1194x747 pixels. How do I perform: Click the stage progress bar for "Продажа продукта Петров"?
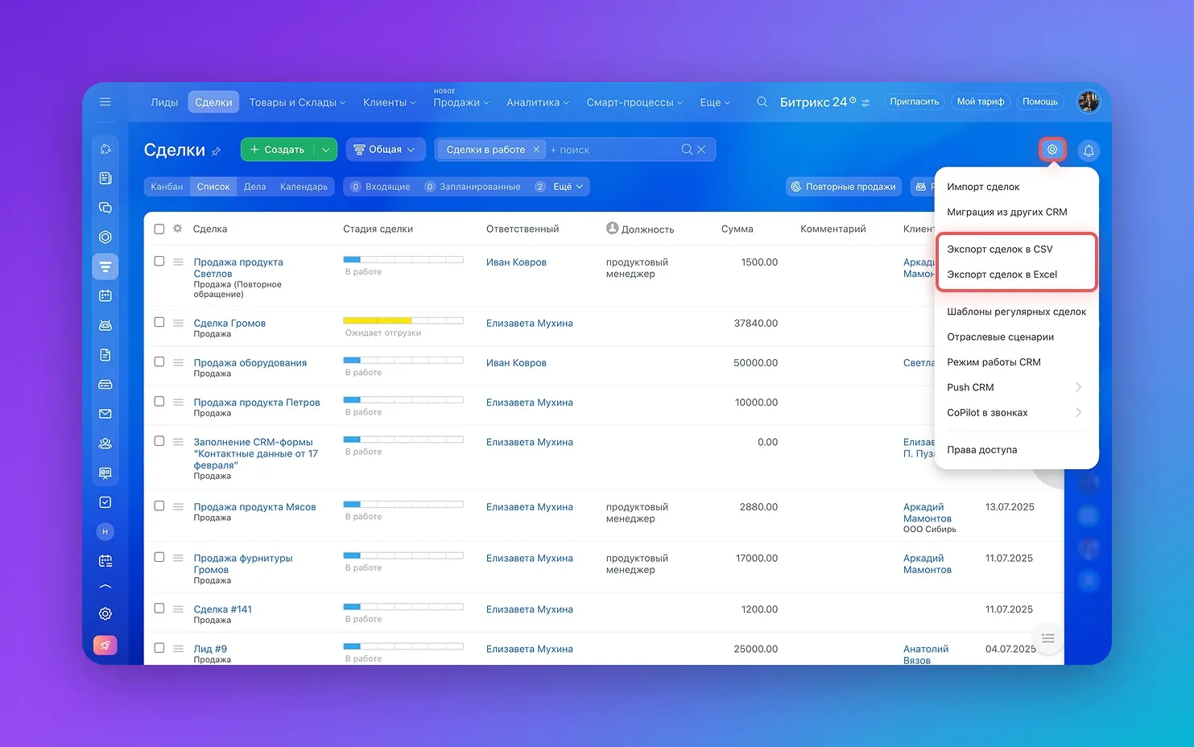[x=403, y=400]
